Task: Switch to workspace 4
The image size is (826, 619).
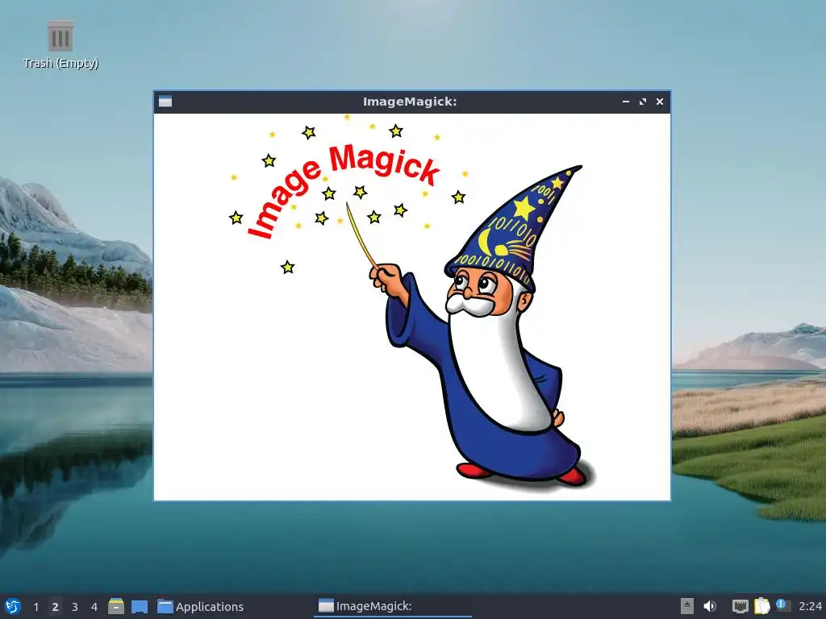Action: tap(94, 607)
